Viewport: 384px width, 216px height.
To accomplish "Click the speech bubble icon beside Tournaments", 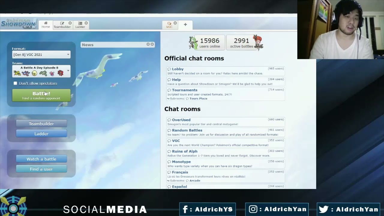I will click(x=169, y=90).
